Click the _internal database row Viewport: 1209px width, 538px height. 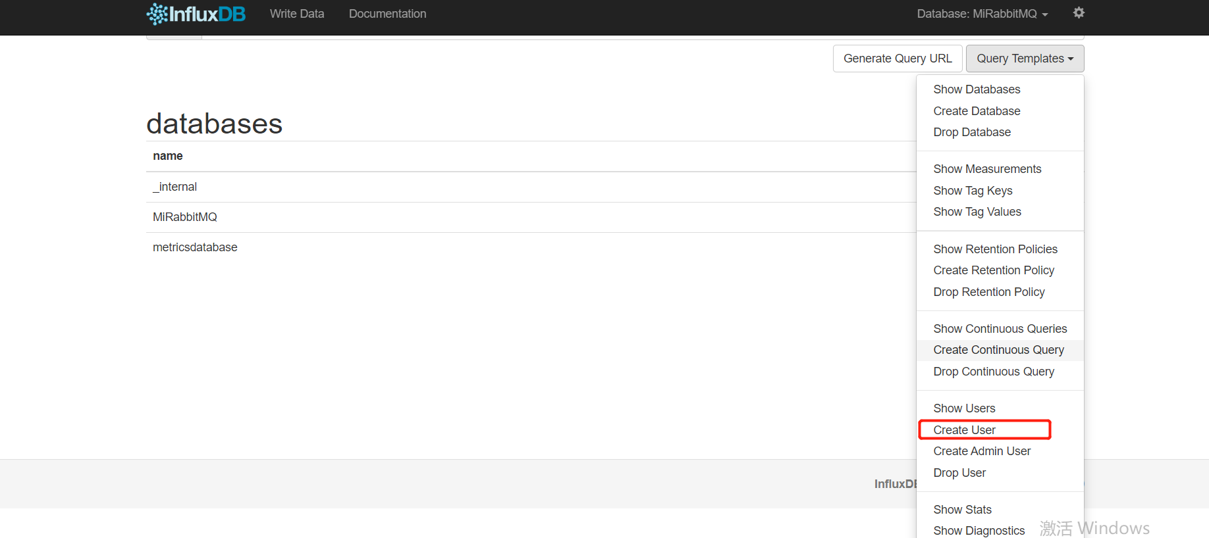531,187
